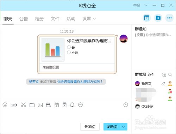Edit 杨芳文 group card pencil icon
176x134 pixels.
163,83
